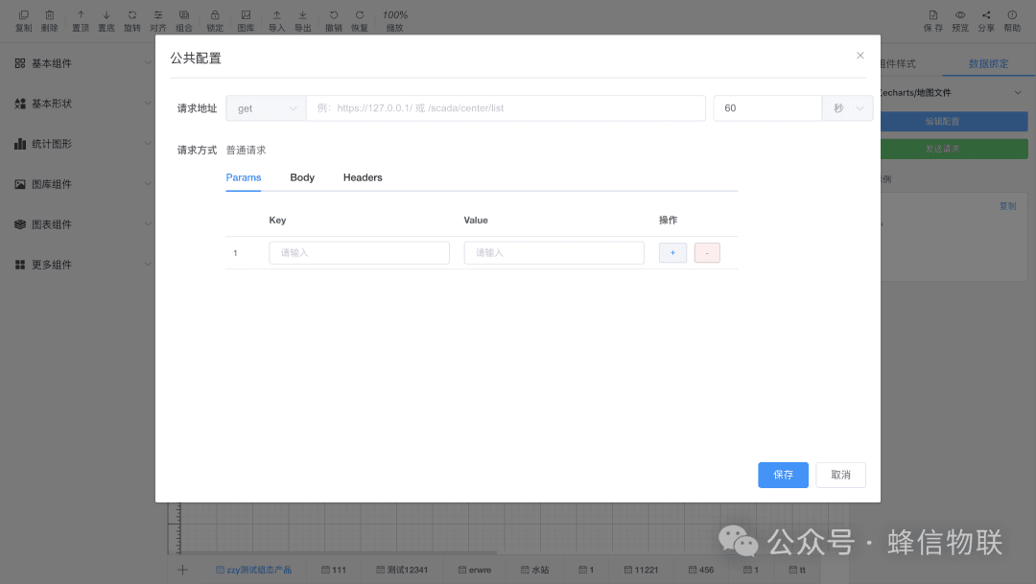
Task: Add a new page tab with plus icon
Action: (183, 570)
